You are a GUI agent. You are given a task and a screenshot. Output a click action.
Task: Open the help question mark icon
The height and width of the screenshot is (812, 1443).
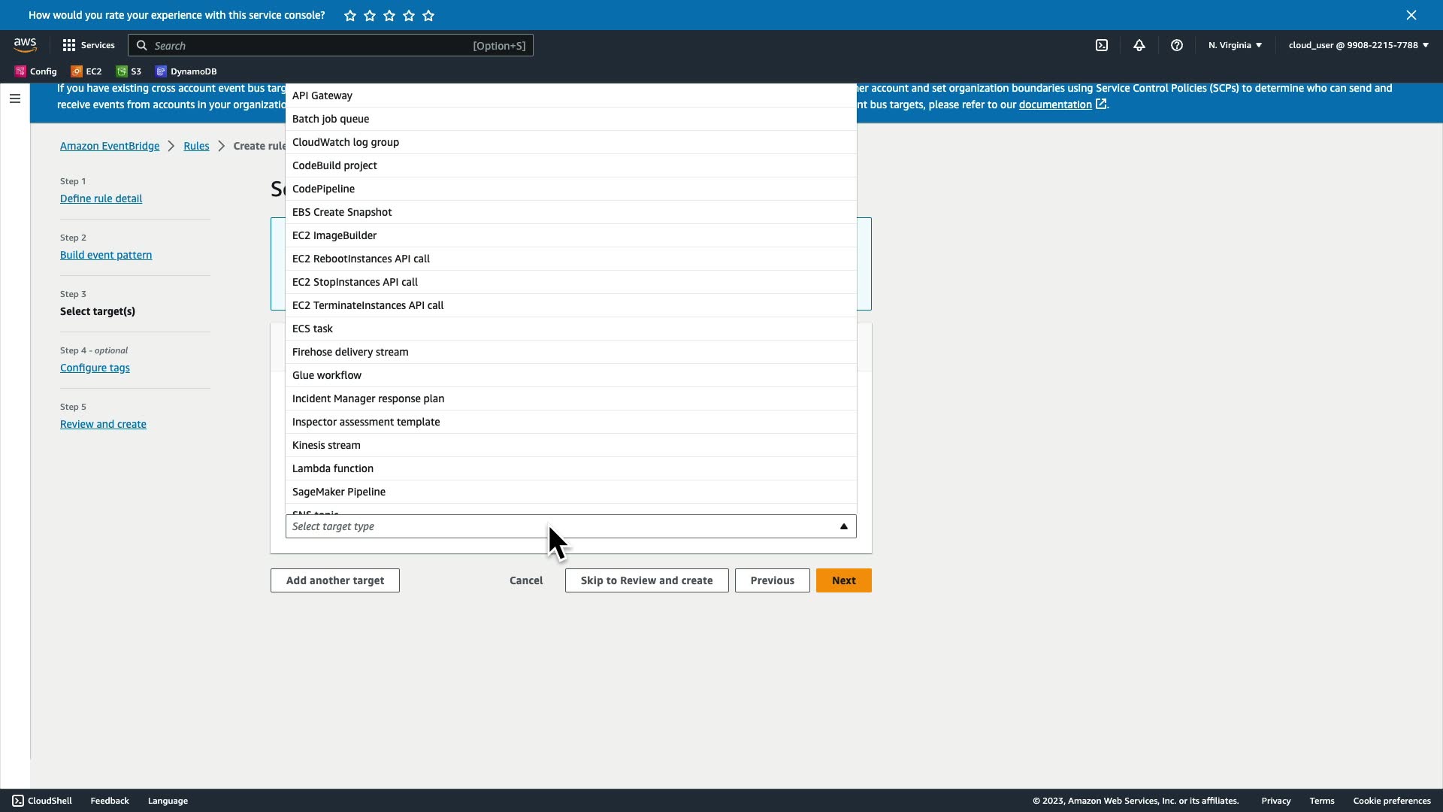click(x=1177, y=45)
